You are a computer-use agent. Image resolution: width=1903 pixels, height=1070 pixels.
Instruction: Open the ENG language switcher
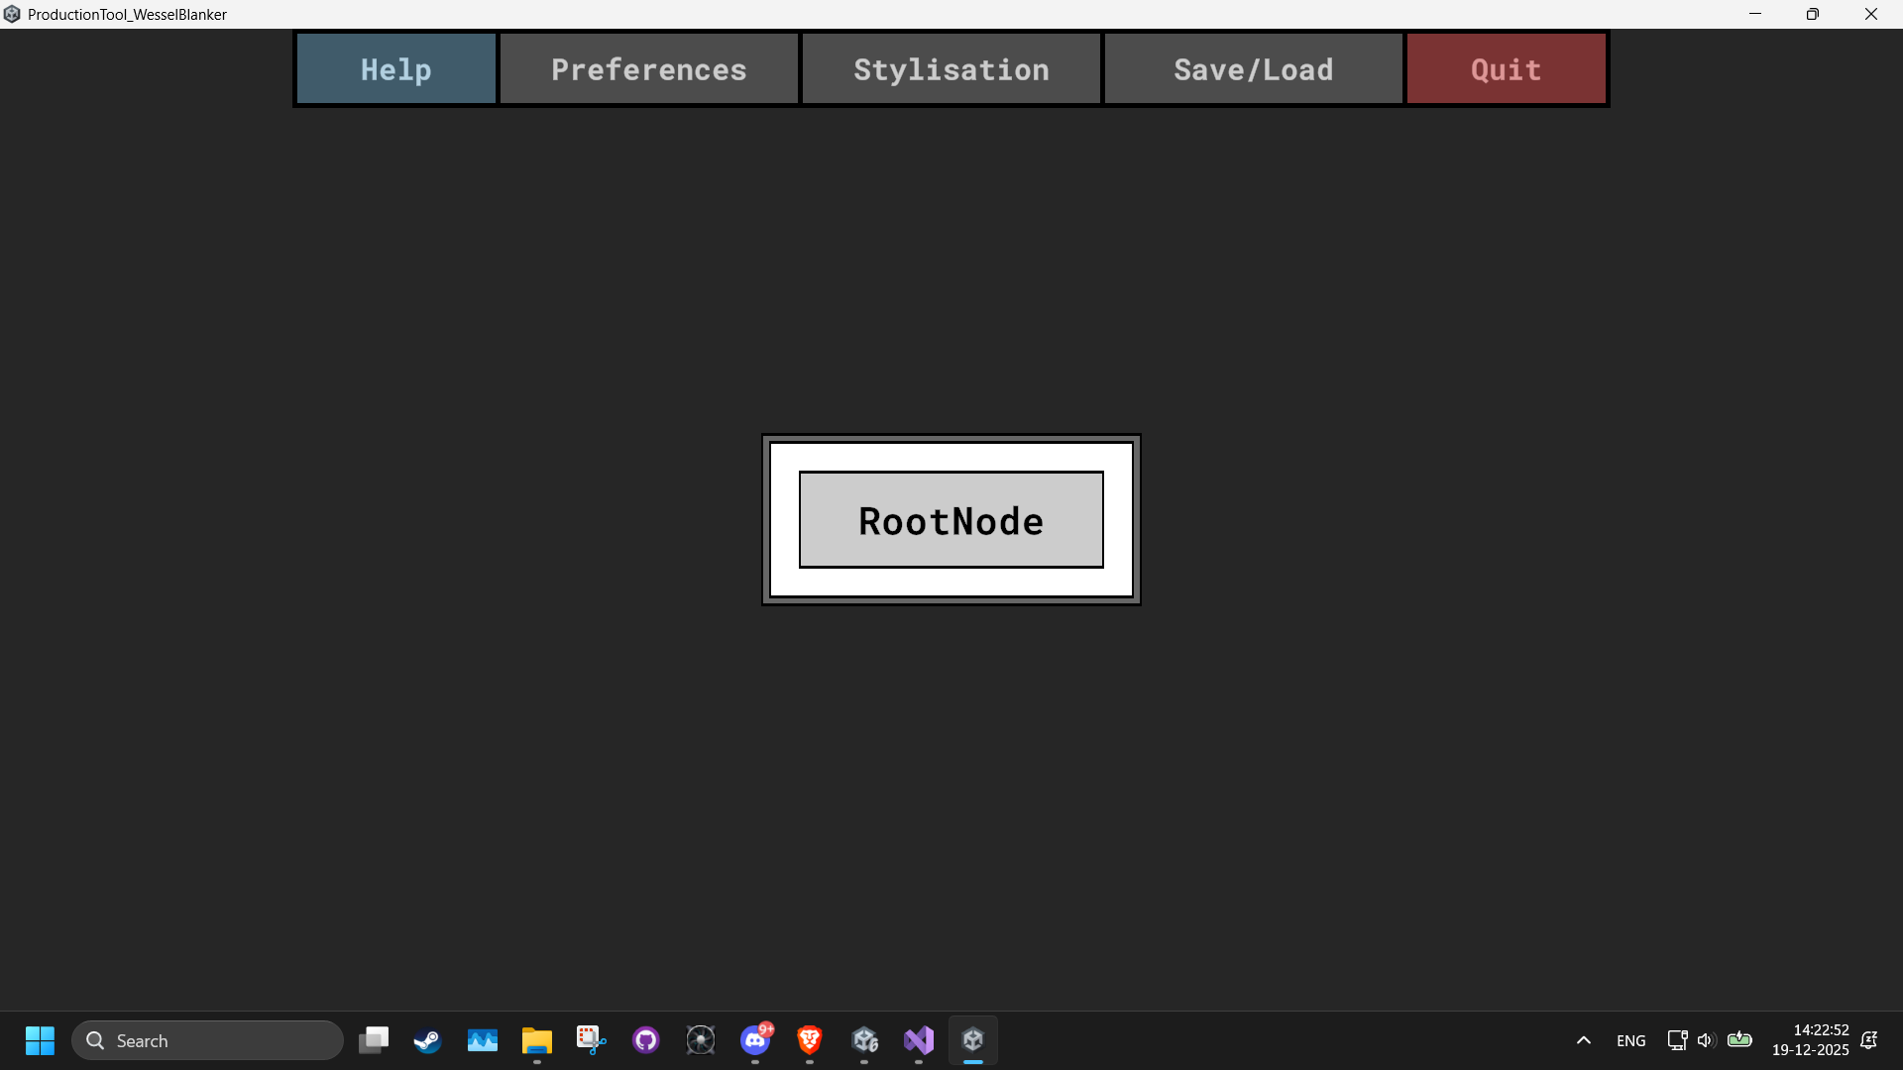coord(1630,1040)
